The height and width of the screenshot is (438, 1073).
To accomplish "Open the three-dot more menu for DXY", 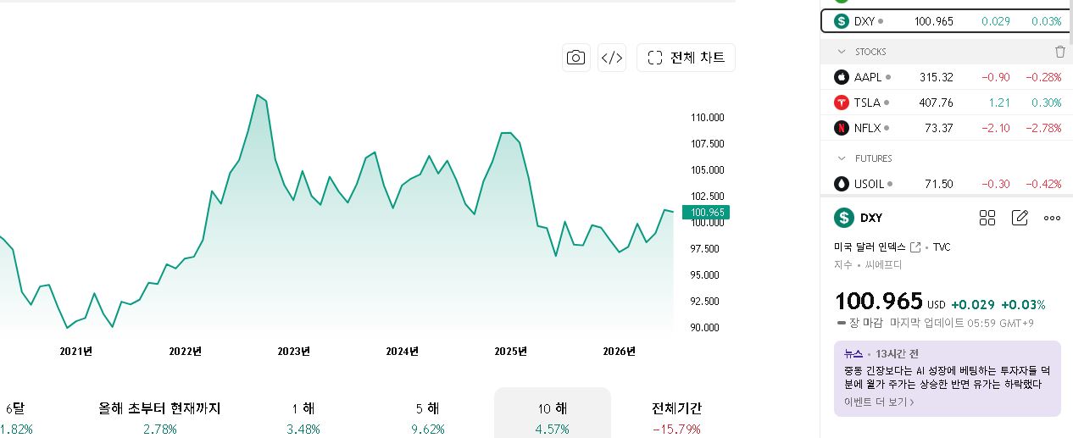I will click(1052, 218).
